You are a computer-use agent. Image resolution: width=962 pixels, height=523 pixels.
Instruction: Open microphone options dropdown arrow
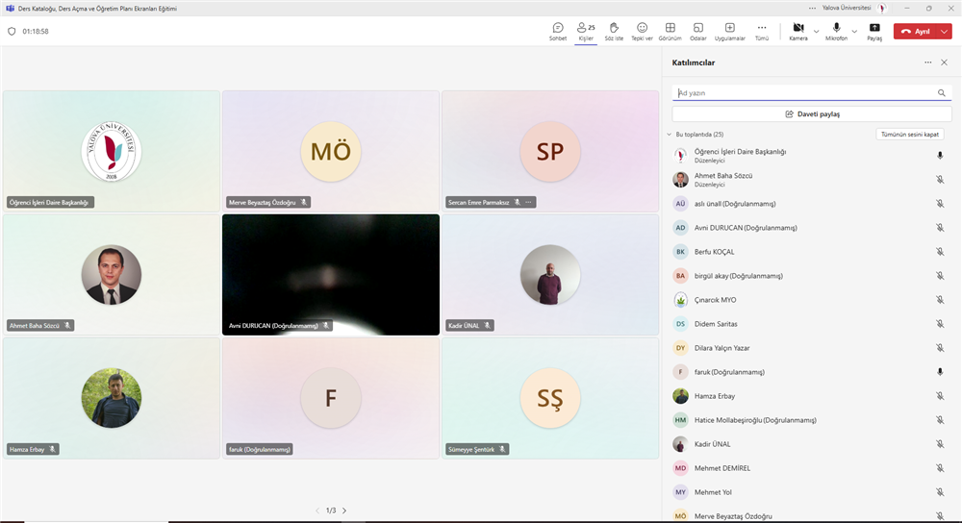854,32
